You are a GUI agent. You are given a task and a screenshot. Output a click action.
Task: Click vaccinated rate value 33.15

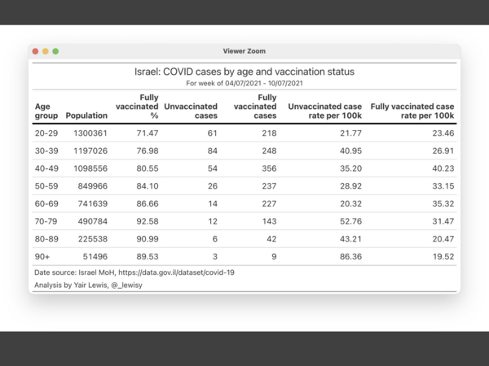(x=443, y=186)
